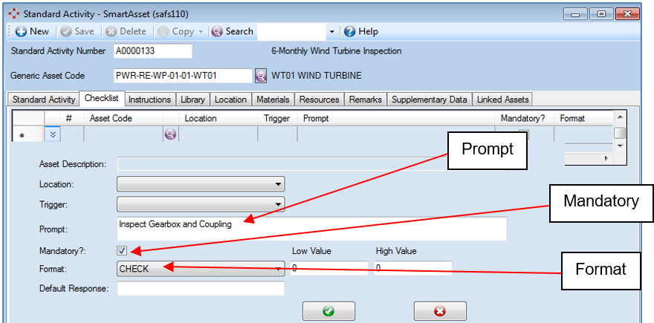Confirm with the green checkmark button
Screen dimensions: 654x323
click(328, 311)
